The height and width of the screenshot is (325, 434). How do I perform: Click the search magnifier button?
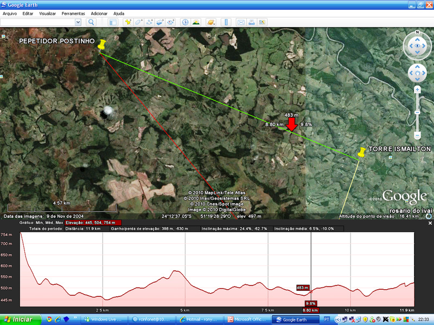(91, 22)
